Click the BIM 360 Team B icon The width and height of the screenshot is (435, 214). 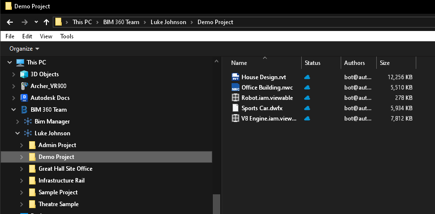[x=24, y=110]
